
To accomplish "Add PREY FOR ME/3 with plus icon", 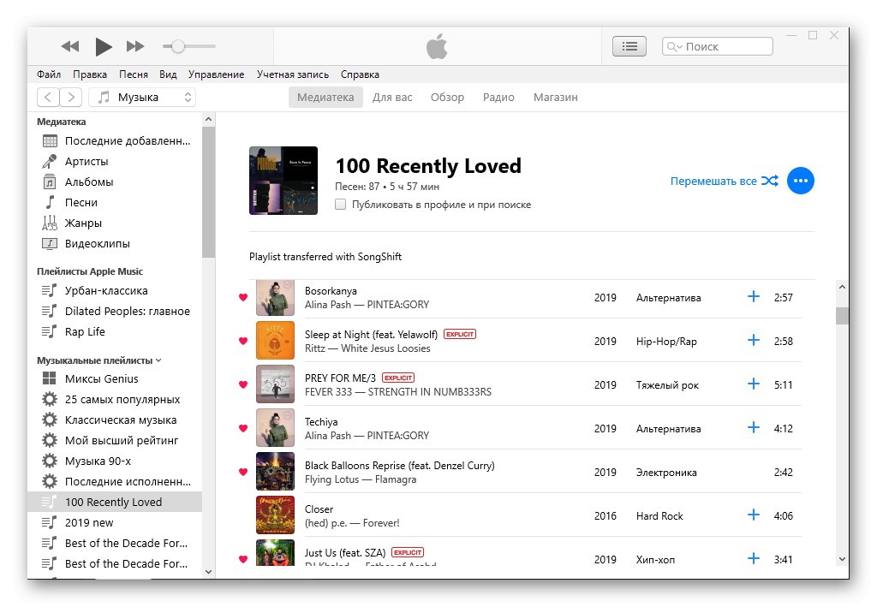I will click(x=754, y=384).
